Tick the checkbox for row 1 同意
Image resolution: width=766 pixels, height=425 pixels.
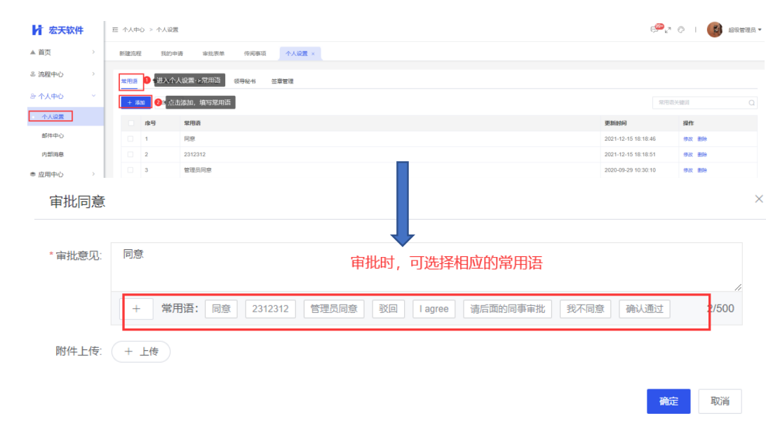click(x=130, y=139)
